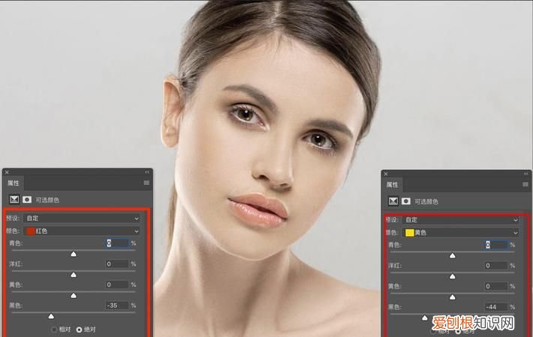
Task: Click Selective Color adjustment icon in right panel
Action: click(392, 201)
